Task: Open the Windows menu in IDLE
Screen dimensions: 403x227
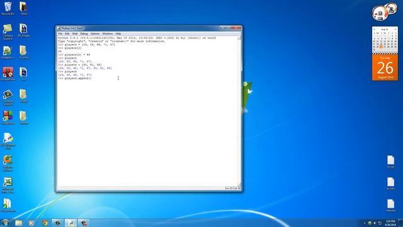Action: click(x=108, y=33)
